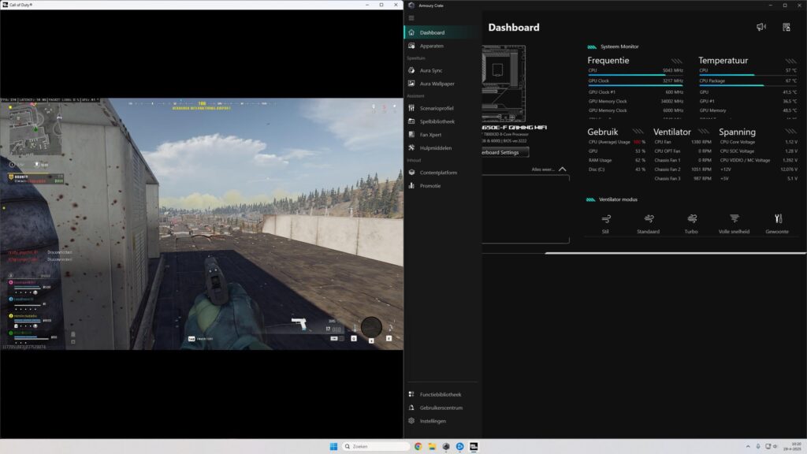Select the Stil fan mode
The image size is (807, 454).
(606, 224)
